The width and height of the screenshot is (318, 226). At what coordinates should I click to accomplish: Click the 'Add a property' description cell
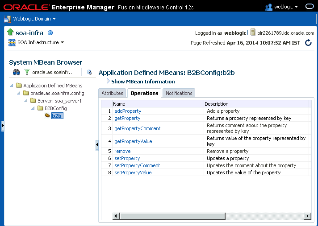tap(256, 111)
